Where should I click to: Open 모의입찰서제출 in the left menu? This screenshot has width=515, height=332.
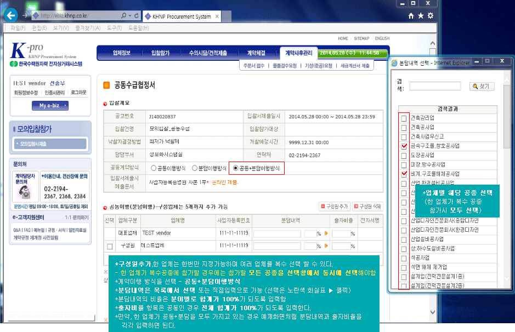point(50,144)
